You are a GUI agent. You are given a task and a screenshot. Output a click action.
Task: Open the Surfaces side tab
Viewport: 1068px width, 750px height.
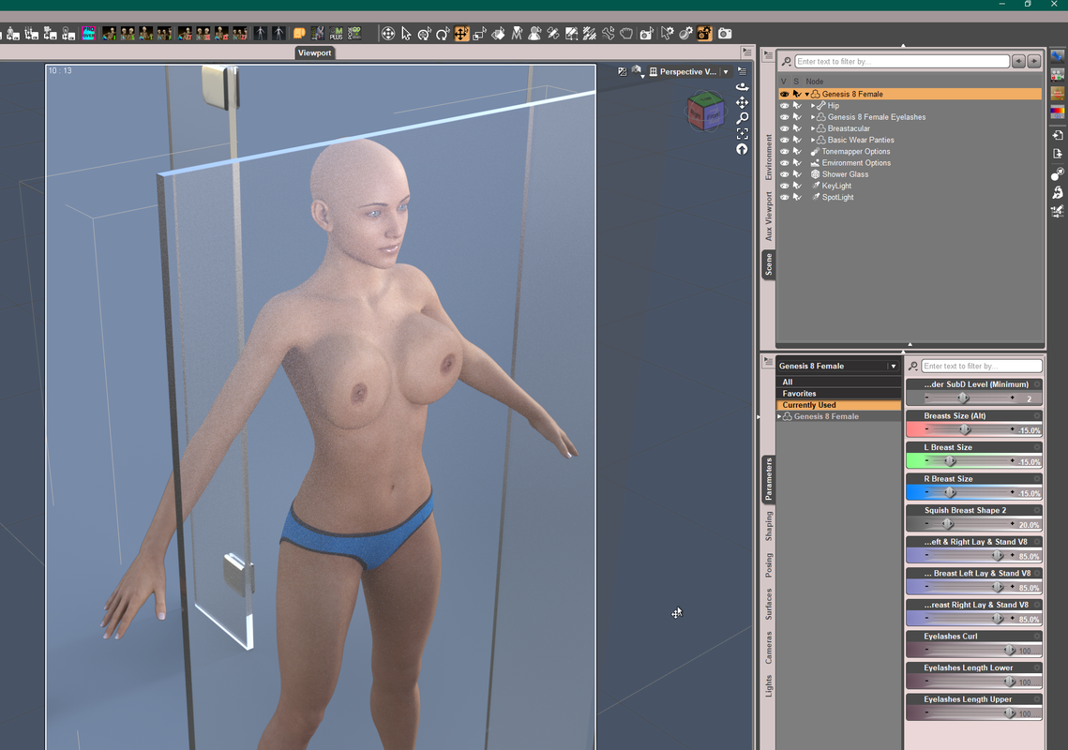pos(768,604)
